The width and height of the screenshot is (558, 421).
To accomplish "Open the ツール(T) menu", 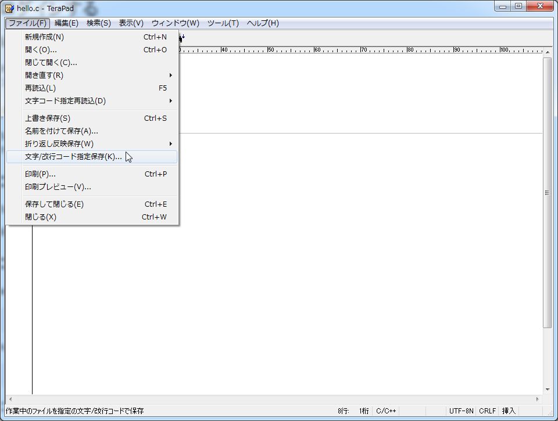I will [x=223, y=23].
